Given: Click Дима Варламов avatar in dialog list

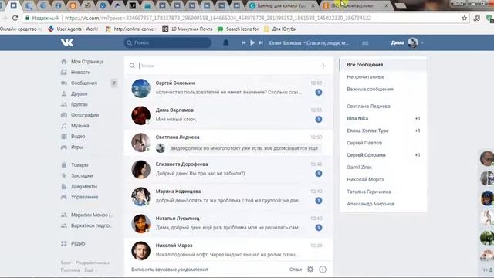Looking at the screenshot, I should 140,115.
